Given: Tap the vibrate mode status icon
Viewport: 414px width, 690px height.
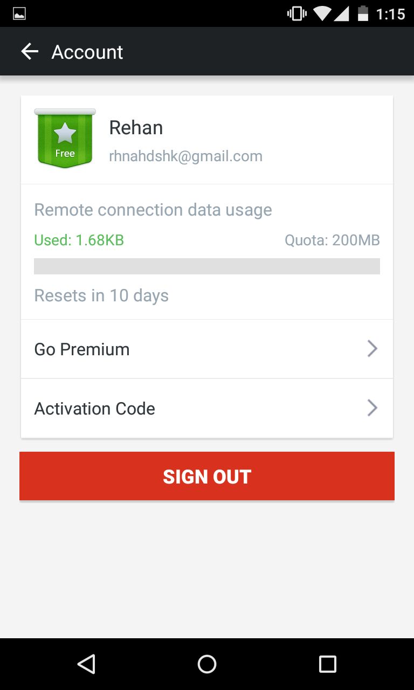Looking at the screenshot, I should tap(296, 13).
